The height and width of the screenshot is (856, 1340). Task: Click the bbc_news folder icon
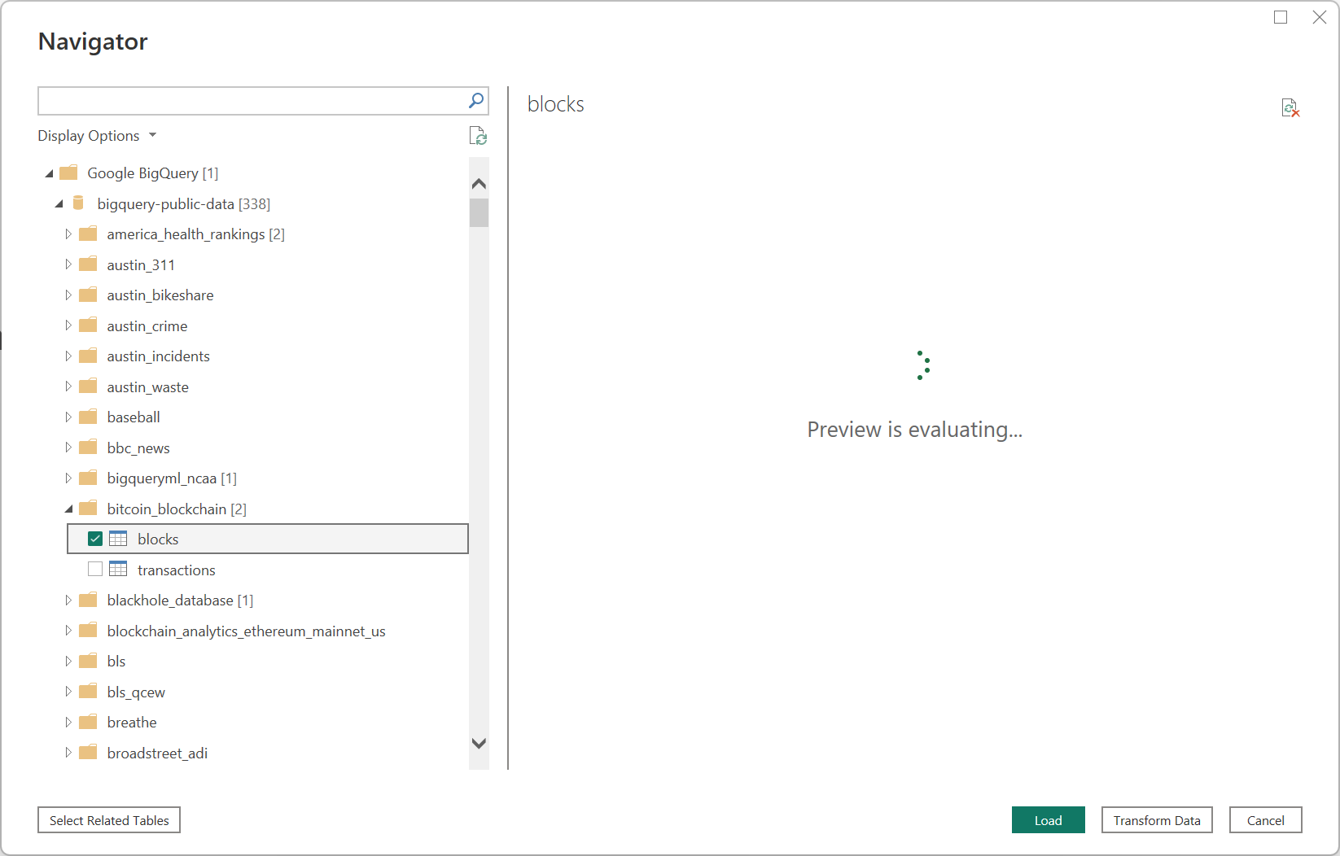[88, 448]
